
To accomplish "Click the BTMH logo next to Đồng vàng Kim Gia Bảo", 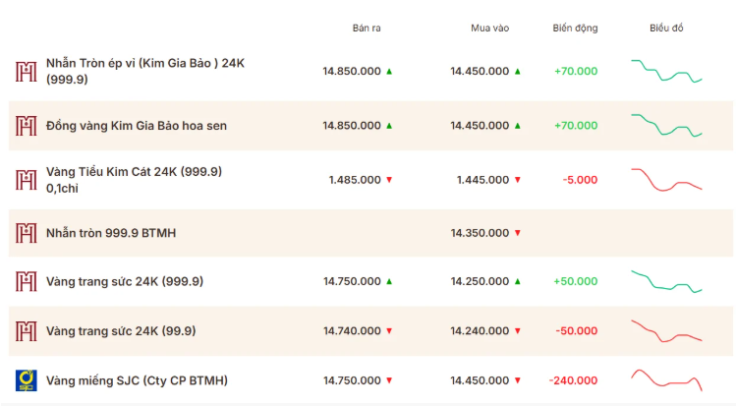I will [26, 126].
